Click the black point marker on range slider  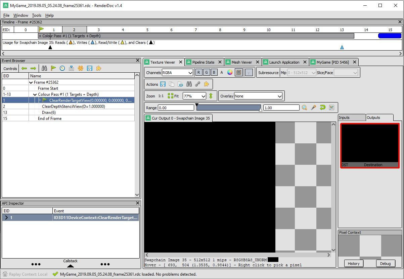point(197,105)
